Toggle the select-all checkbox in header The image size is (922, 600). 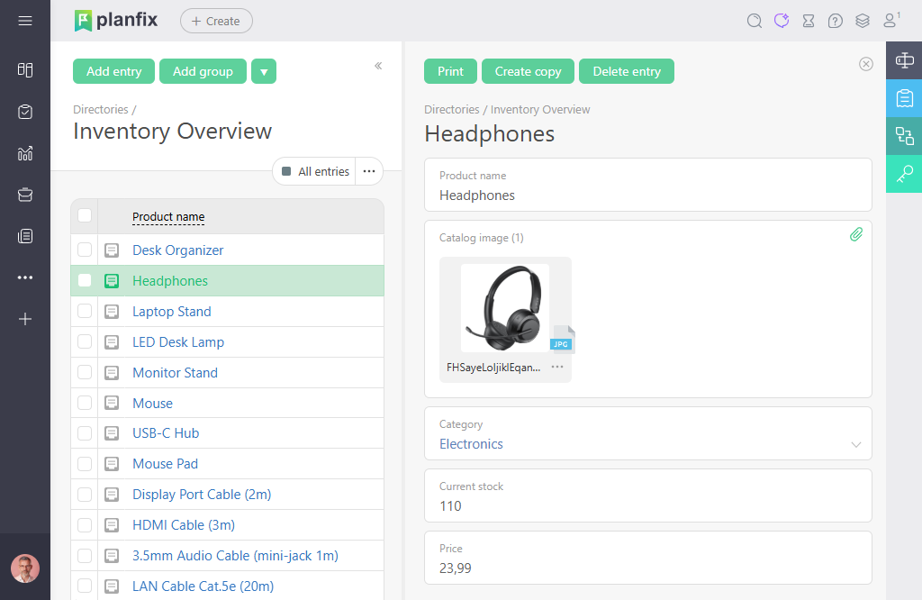tap(85, 215)
